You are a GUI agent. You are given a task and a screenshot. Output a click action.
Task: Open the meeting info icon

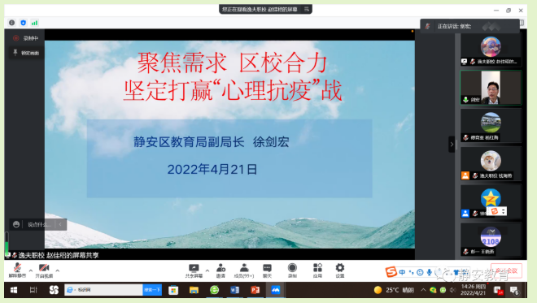point(12,23)
